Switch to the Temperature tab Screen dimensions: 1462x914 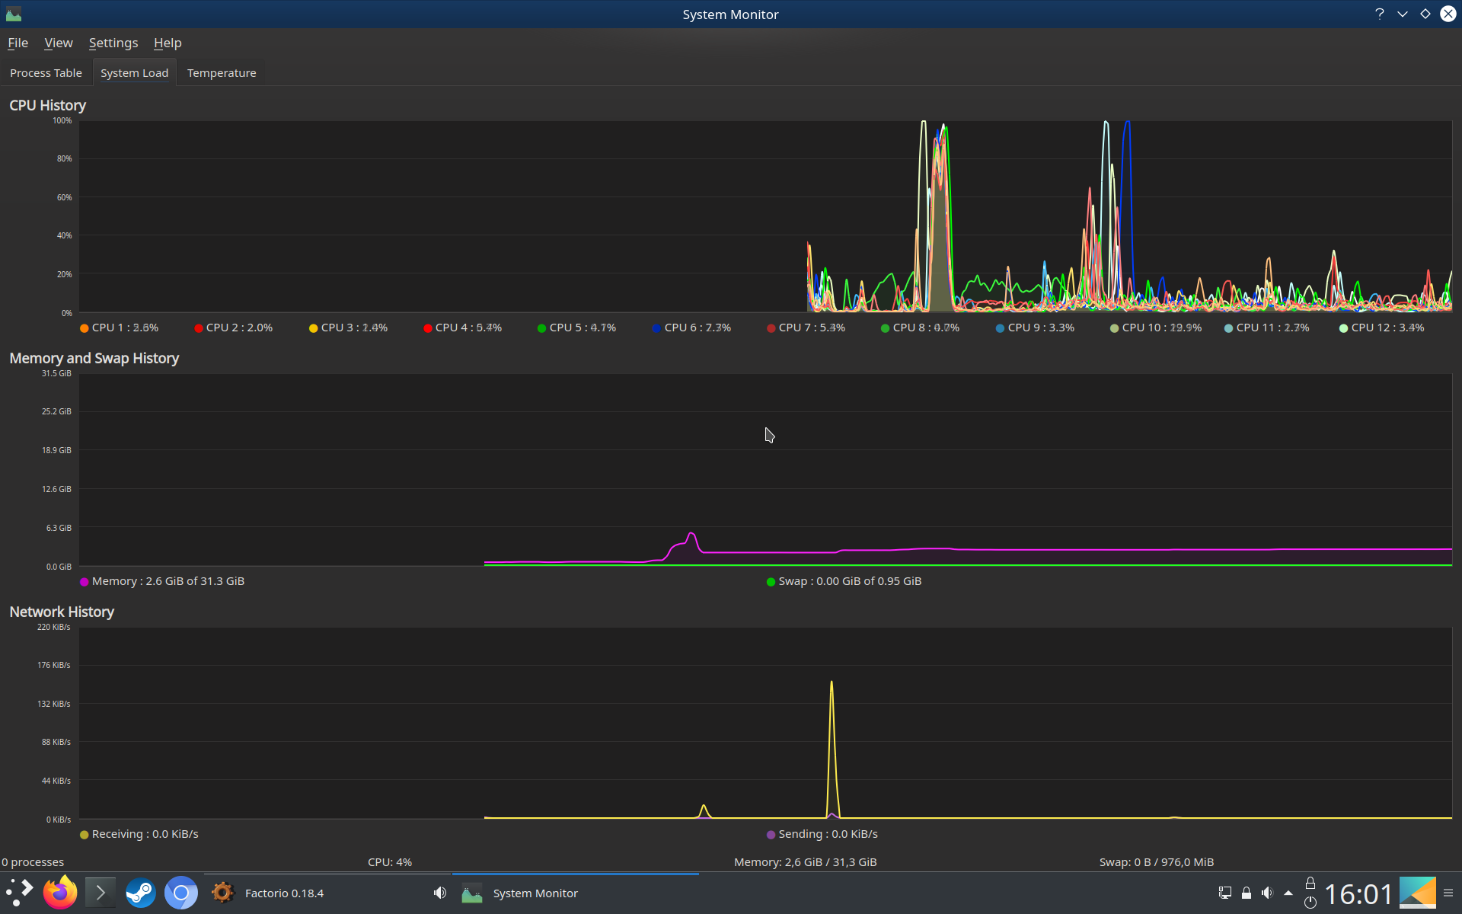pos(222,73)
